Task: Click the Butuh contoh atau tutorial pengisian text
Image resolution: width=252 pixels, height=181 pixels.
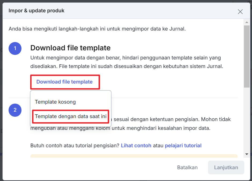Action: pyautogui.click(x=75, y=146)
